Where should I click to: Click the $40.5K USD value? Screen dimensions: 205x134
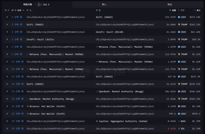[196, 40]
